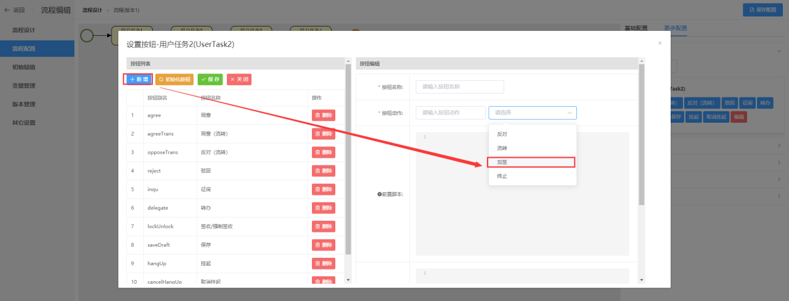Click the 初始化按钮 reset button
789x301 pixels.
point(174,79)
